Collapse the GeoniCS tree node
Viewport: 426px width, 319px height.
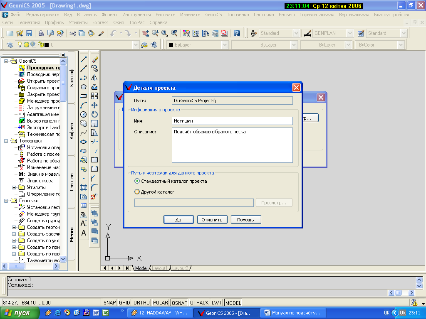(x=6, y=61)
